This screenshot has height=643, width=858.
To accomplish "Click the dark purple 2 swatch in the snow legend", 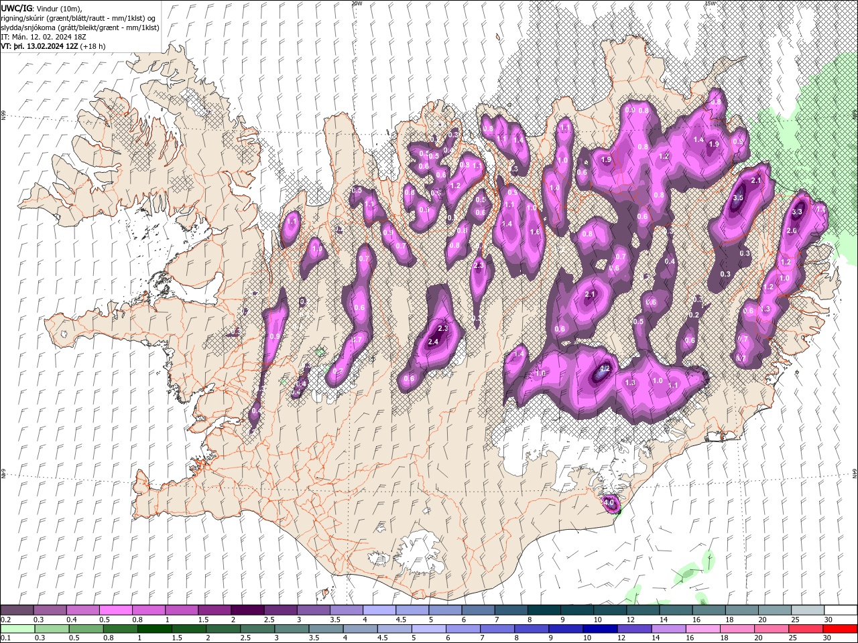I will coord(247,610).
